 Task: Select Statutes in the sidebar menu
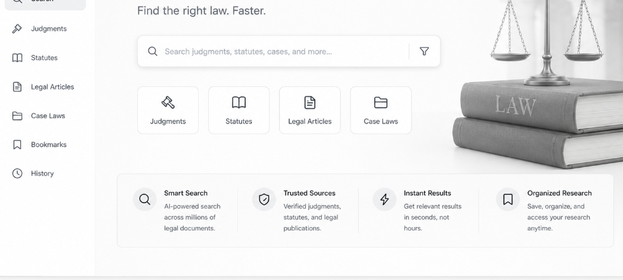click(x=45, y=58)
